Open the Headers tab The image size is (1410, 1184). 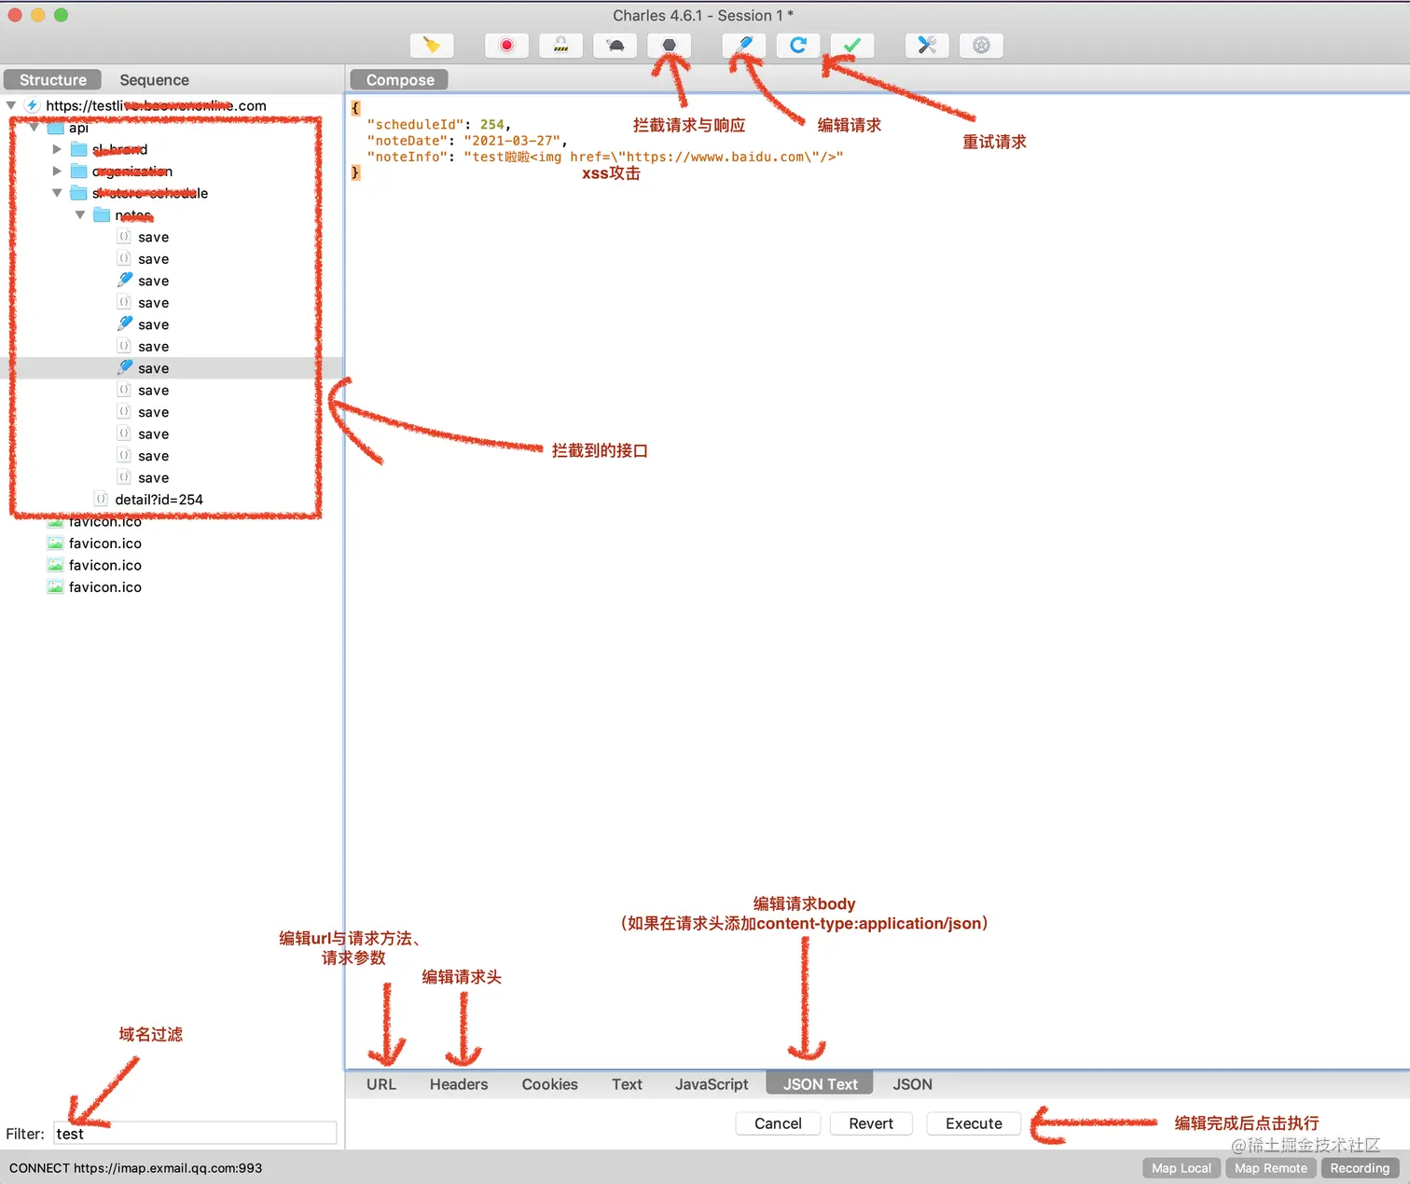(459, 1084)
